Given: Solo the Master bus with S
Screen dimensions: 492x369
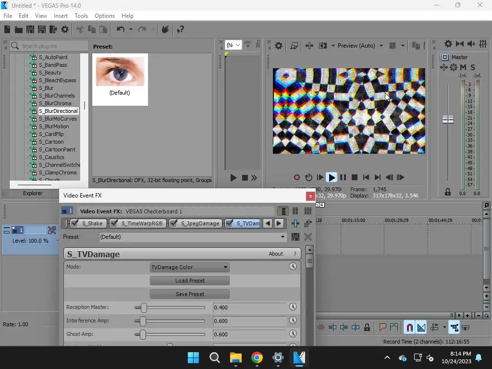Looking at the screenshot, I should (473, 67).
